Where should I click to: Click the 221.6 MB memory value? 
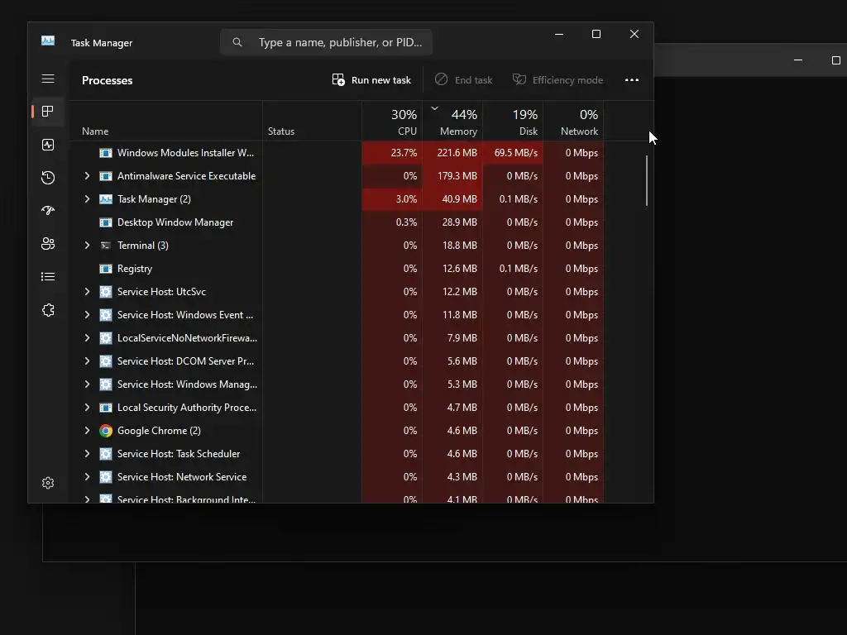tap(457, 153)
